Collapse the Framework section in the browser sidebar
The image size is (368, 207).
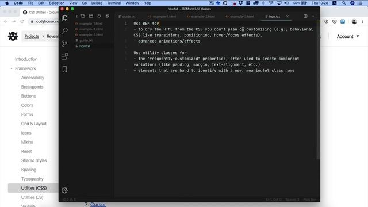point(11,68)
